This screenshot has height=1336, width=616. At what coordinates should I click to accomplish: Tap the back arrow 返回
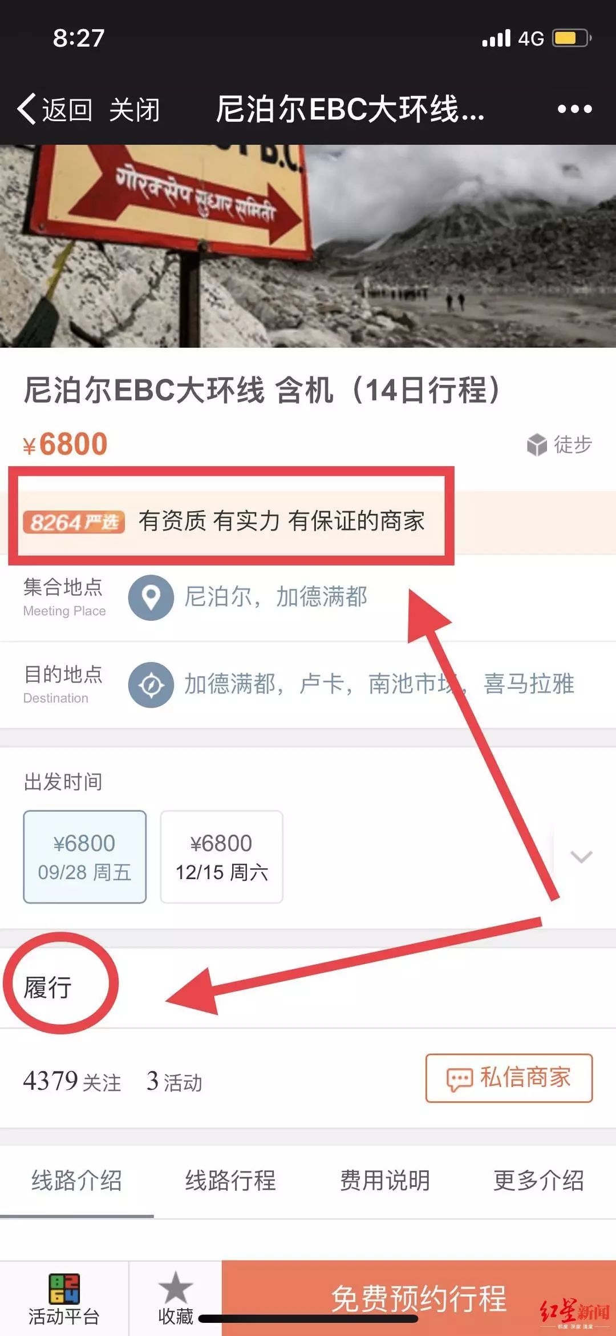coord(55,109)
